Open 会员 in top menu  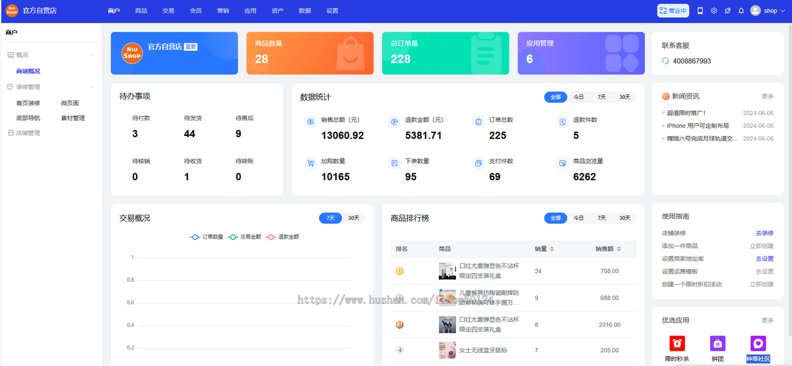[x=195, y=11]
